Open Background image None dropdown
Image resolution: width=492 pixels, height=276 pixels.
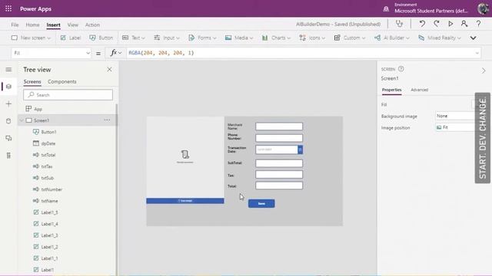[455, 116]
